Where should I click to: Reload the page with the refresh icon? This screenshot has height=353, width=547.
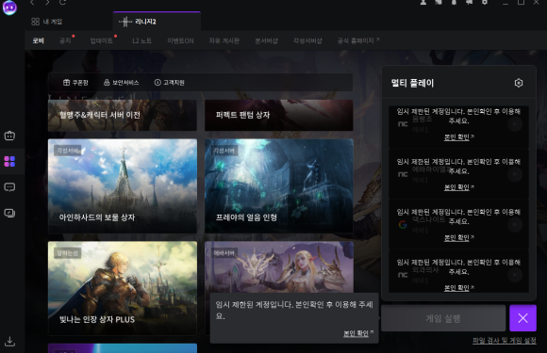pos(62,3)
